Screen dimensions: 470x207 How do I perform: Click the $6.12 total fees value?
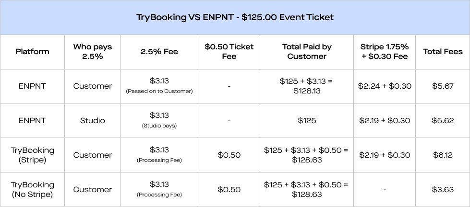(443, 155)
